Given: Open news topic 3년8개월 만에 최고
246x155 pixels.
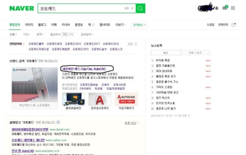Looking at the screenshot, I should pyautogui.click(x=167, y=92).
